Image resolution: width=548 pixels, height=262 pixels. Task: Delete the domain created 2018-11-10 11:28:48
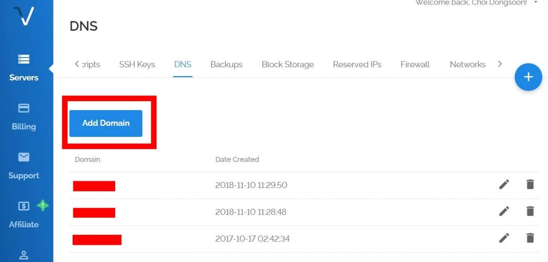pyautogui.click(x=530, y=211)
